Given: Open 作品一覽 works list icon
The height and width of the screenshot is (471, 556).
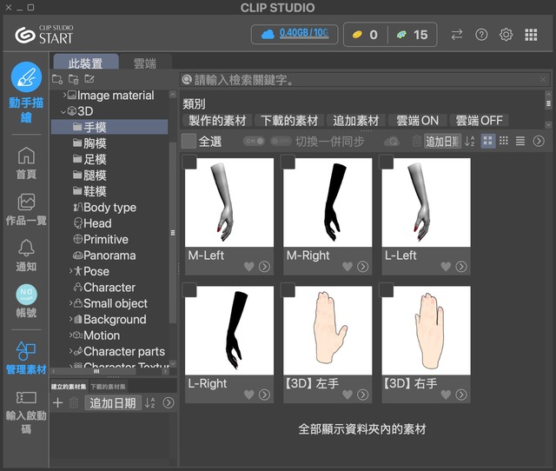Looking at the screenshot, I should pos(26,202).
